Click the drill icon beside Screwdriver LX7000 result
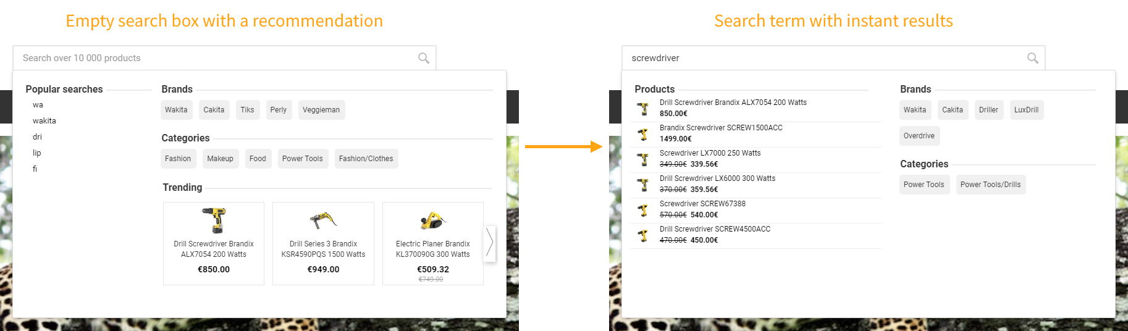The height and width of the screenshot is (331, 1128). click(643, 159)
